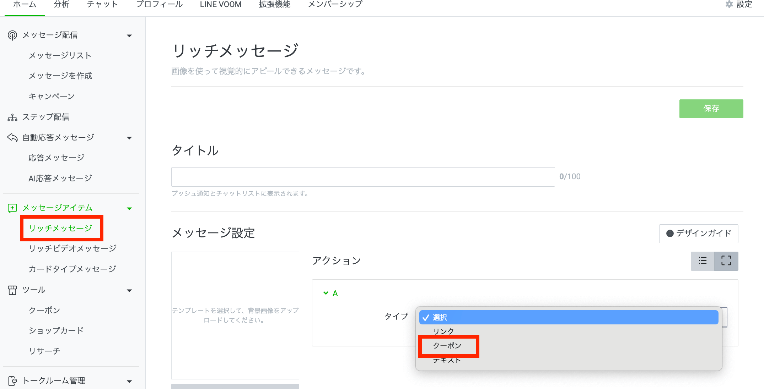
Task: Click the talk room management icon
Action: [12, 381]
